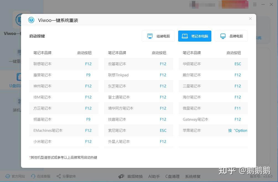Screen dimensions: 278x182
Task: Open 音频转换 tool
Action: point(135,176)
